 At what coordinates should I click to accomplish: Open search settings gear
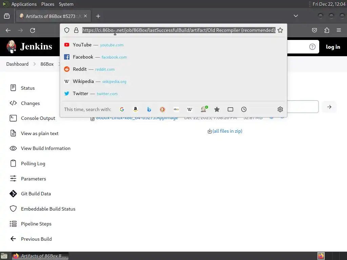(280, 109)
